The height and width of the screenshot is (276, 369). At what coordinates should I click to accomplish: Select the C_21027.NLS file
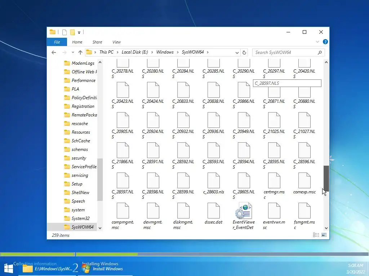pyautogui.click(x=304, y=125)
